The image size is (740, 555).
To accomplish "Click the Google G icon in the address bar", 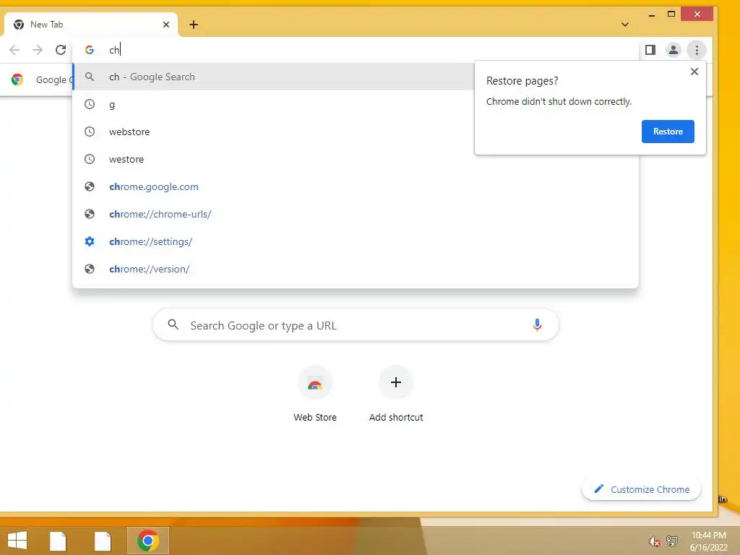I will (x=90, y=50).
